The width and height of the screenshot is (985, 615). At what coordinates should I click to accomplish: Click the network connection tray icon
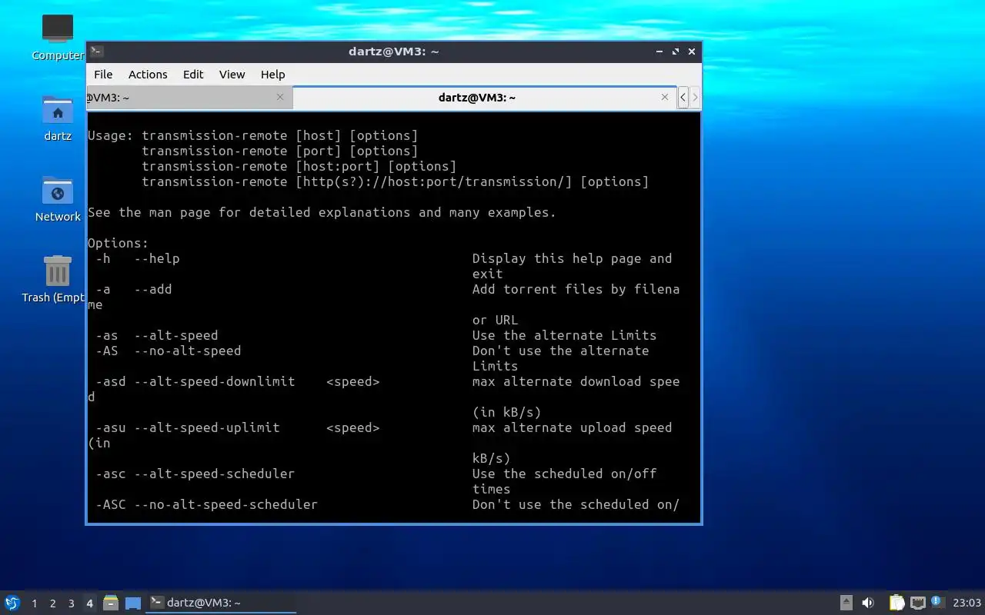click(917, 603)
